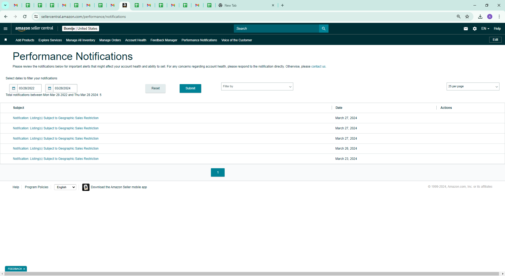Click the Help link in header

(497, 29)
